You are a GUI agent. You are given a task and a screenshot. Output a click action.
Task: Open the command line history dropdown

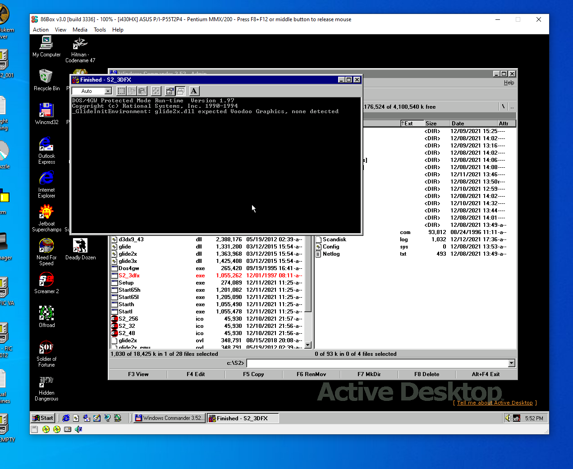pyautogui.click(x=511, y=363)
